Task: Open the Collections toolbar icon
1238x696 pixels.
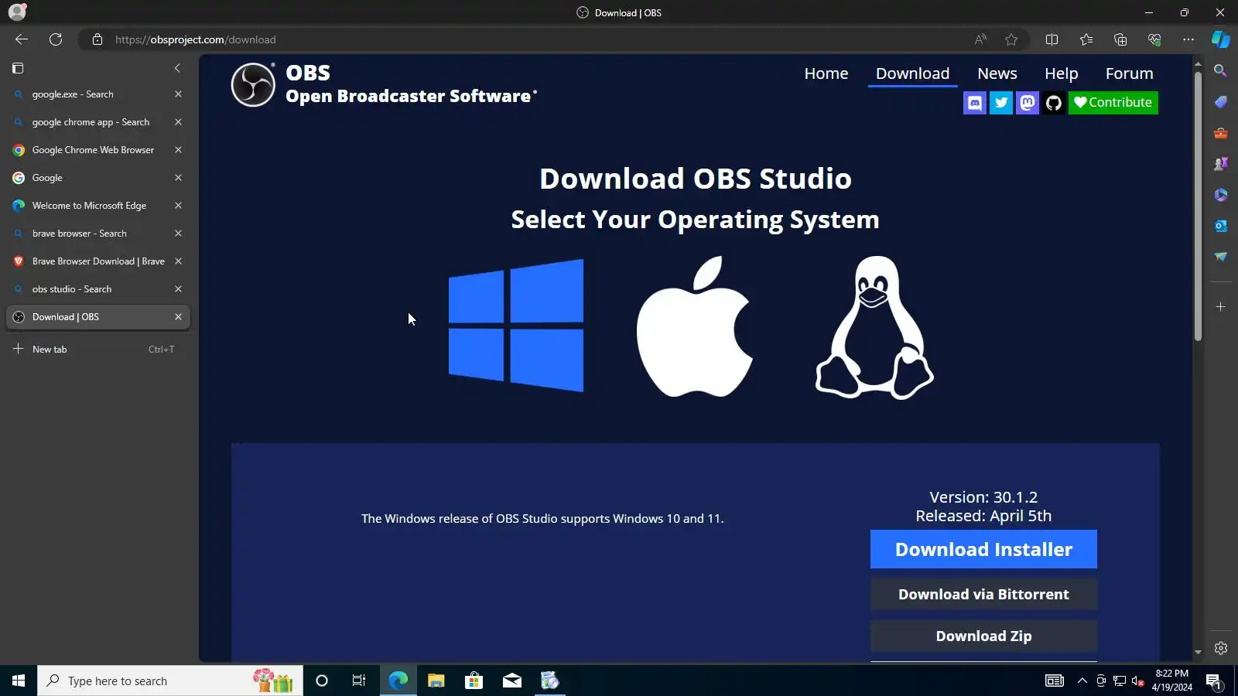Action: [1120, 39]
